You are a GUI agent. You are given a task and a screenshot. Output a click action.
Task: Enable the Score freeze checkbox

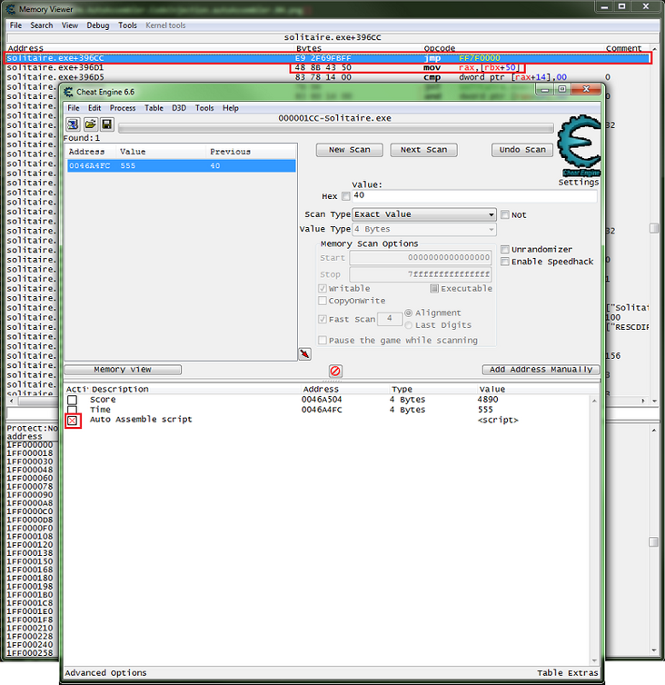coord(72,400)
